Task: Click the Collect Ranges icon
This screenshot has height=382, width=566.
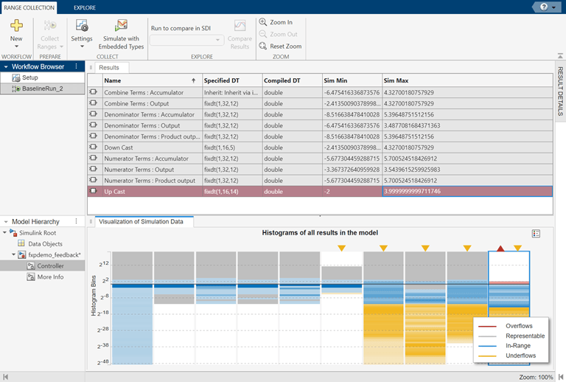Action: click(x=50, y=25)
